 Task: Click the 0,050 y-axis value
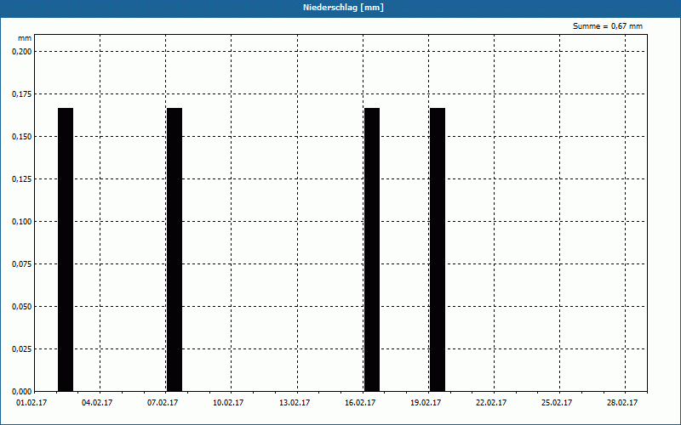(22, 307)
